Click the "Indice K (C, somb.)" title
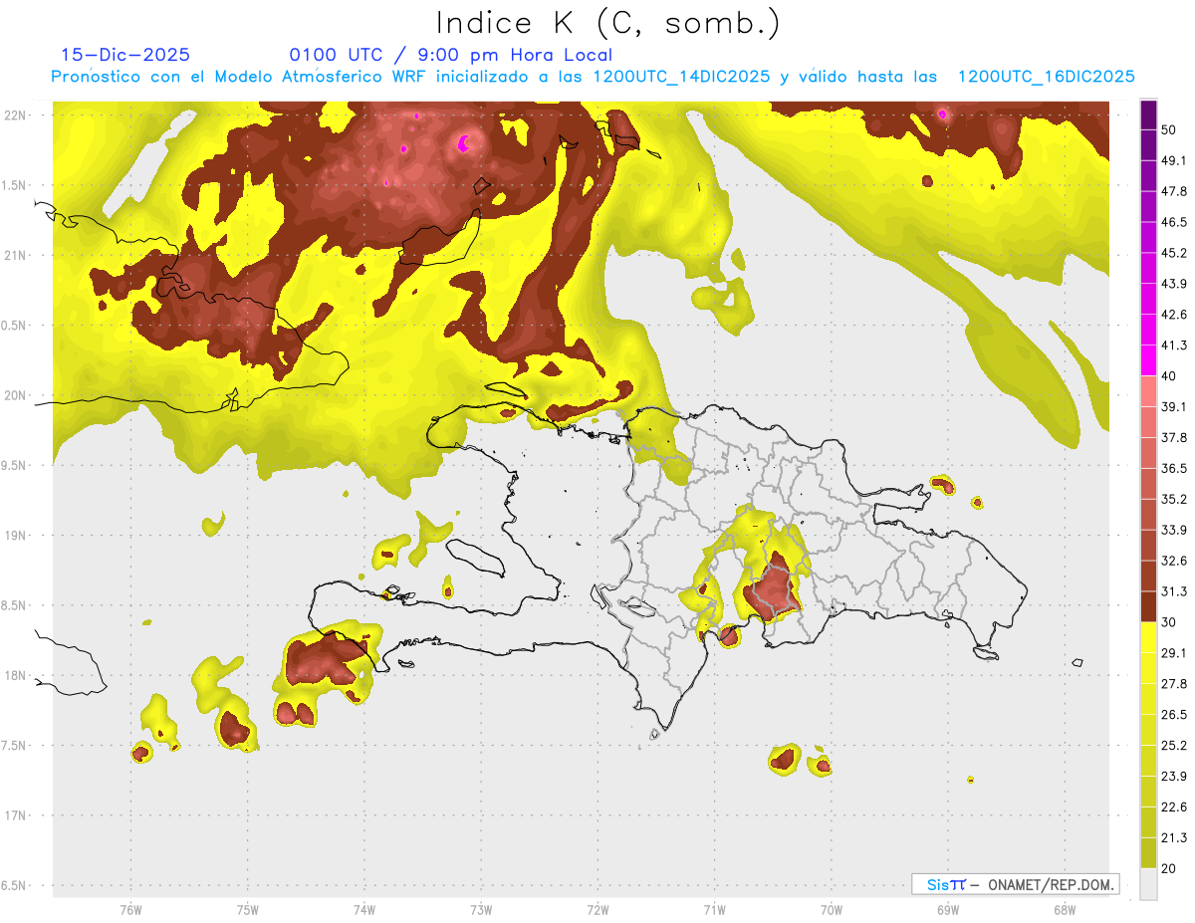 click(607, 23)
